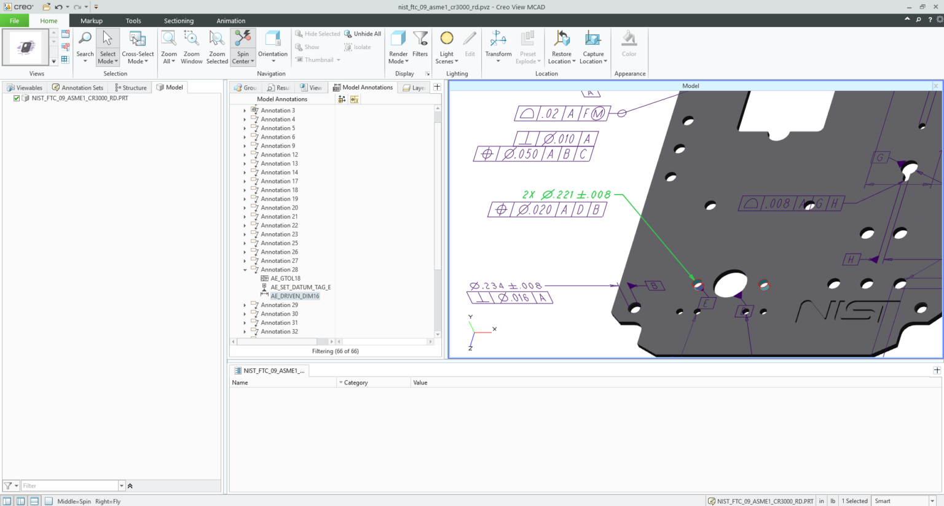Click the Render Mode button

coord(398,39)
